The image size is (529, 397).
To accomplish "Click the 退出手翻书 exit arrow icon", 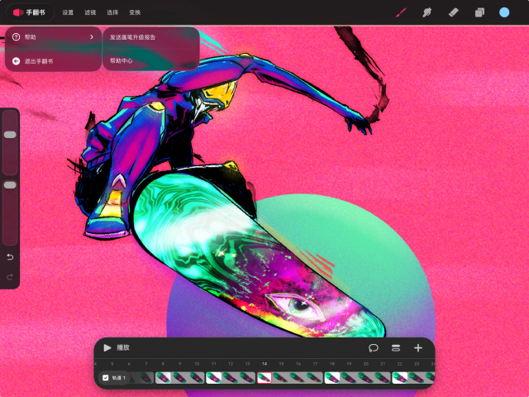I will [x=16, y=61].
